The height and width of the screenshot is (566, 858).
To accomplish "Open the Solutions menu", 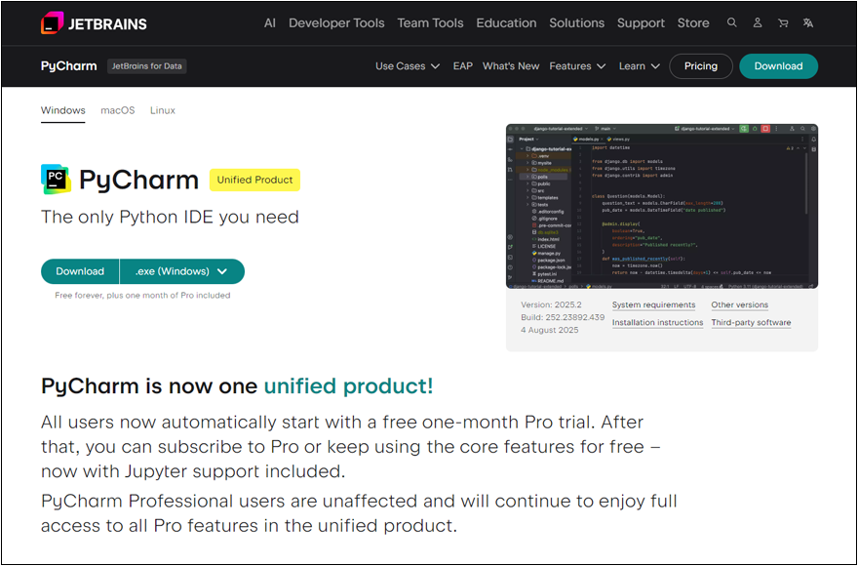I will point(577,23).
